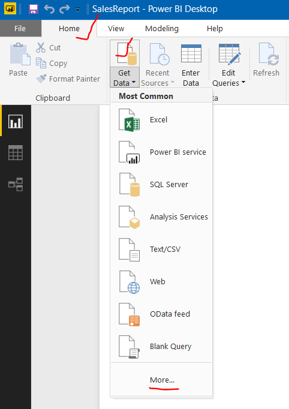Viewport: 289px width, 409px height.
Task: Select Analysis Services menu entry
Action: click(x=161, y=216)
